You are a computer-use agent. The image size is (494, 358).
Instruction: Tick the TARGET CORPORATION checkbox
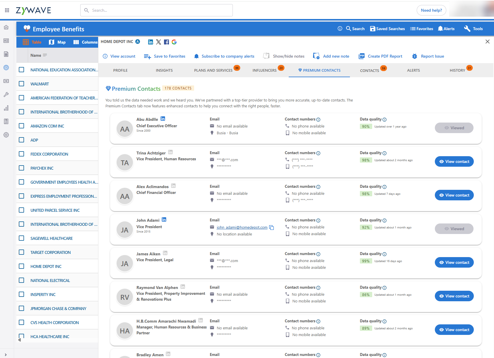click(21, 252)
